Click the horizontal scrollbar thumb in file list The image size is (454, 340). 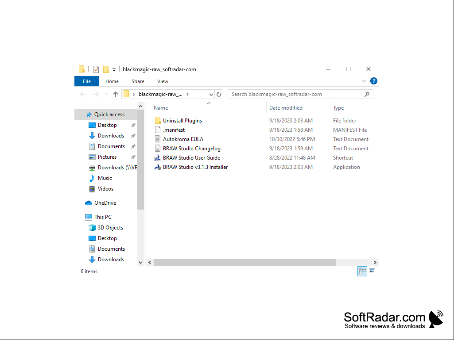click(x=244, y=263)
